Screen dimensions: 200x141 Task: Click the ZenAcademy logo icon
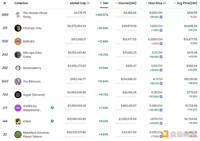coord(18,68)
